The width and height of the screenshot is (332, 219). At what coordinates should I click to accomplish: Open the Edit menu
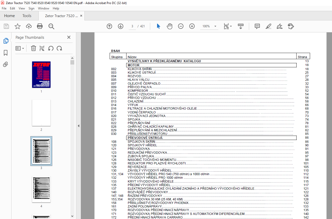[12, 8]
